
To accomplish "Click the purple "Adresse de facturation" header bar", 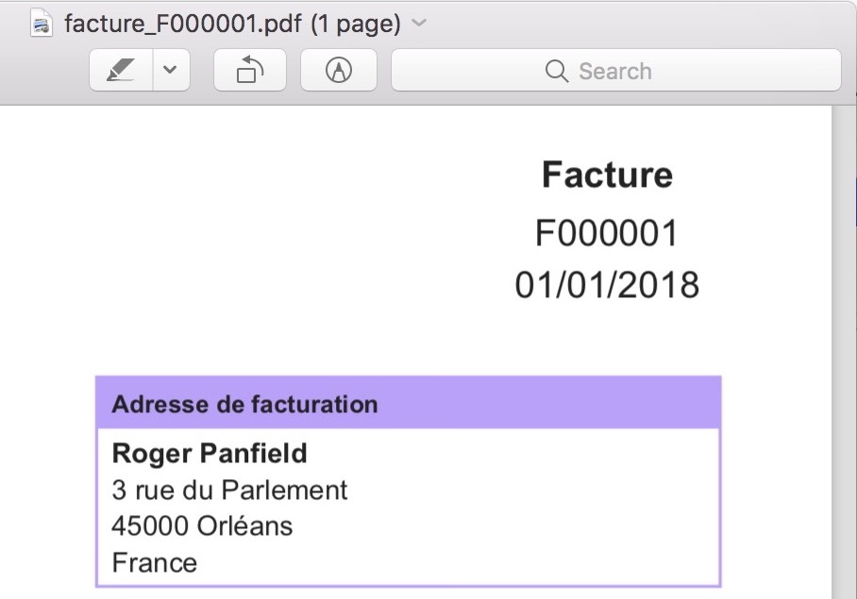I will point(408,404).
